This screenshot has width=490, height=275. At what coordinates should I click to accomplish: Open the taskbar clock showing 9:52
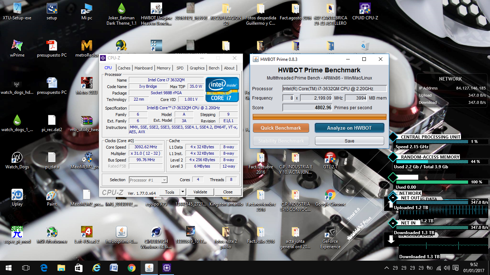tap(474, 268)
